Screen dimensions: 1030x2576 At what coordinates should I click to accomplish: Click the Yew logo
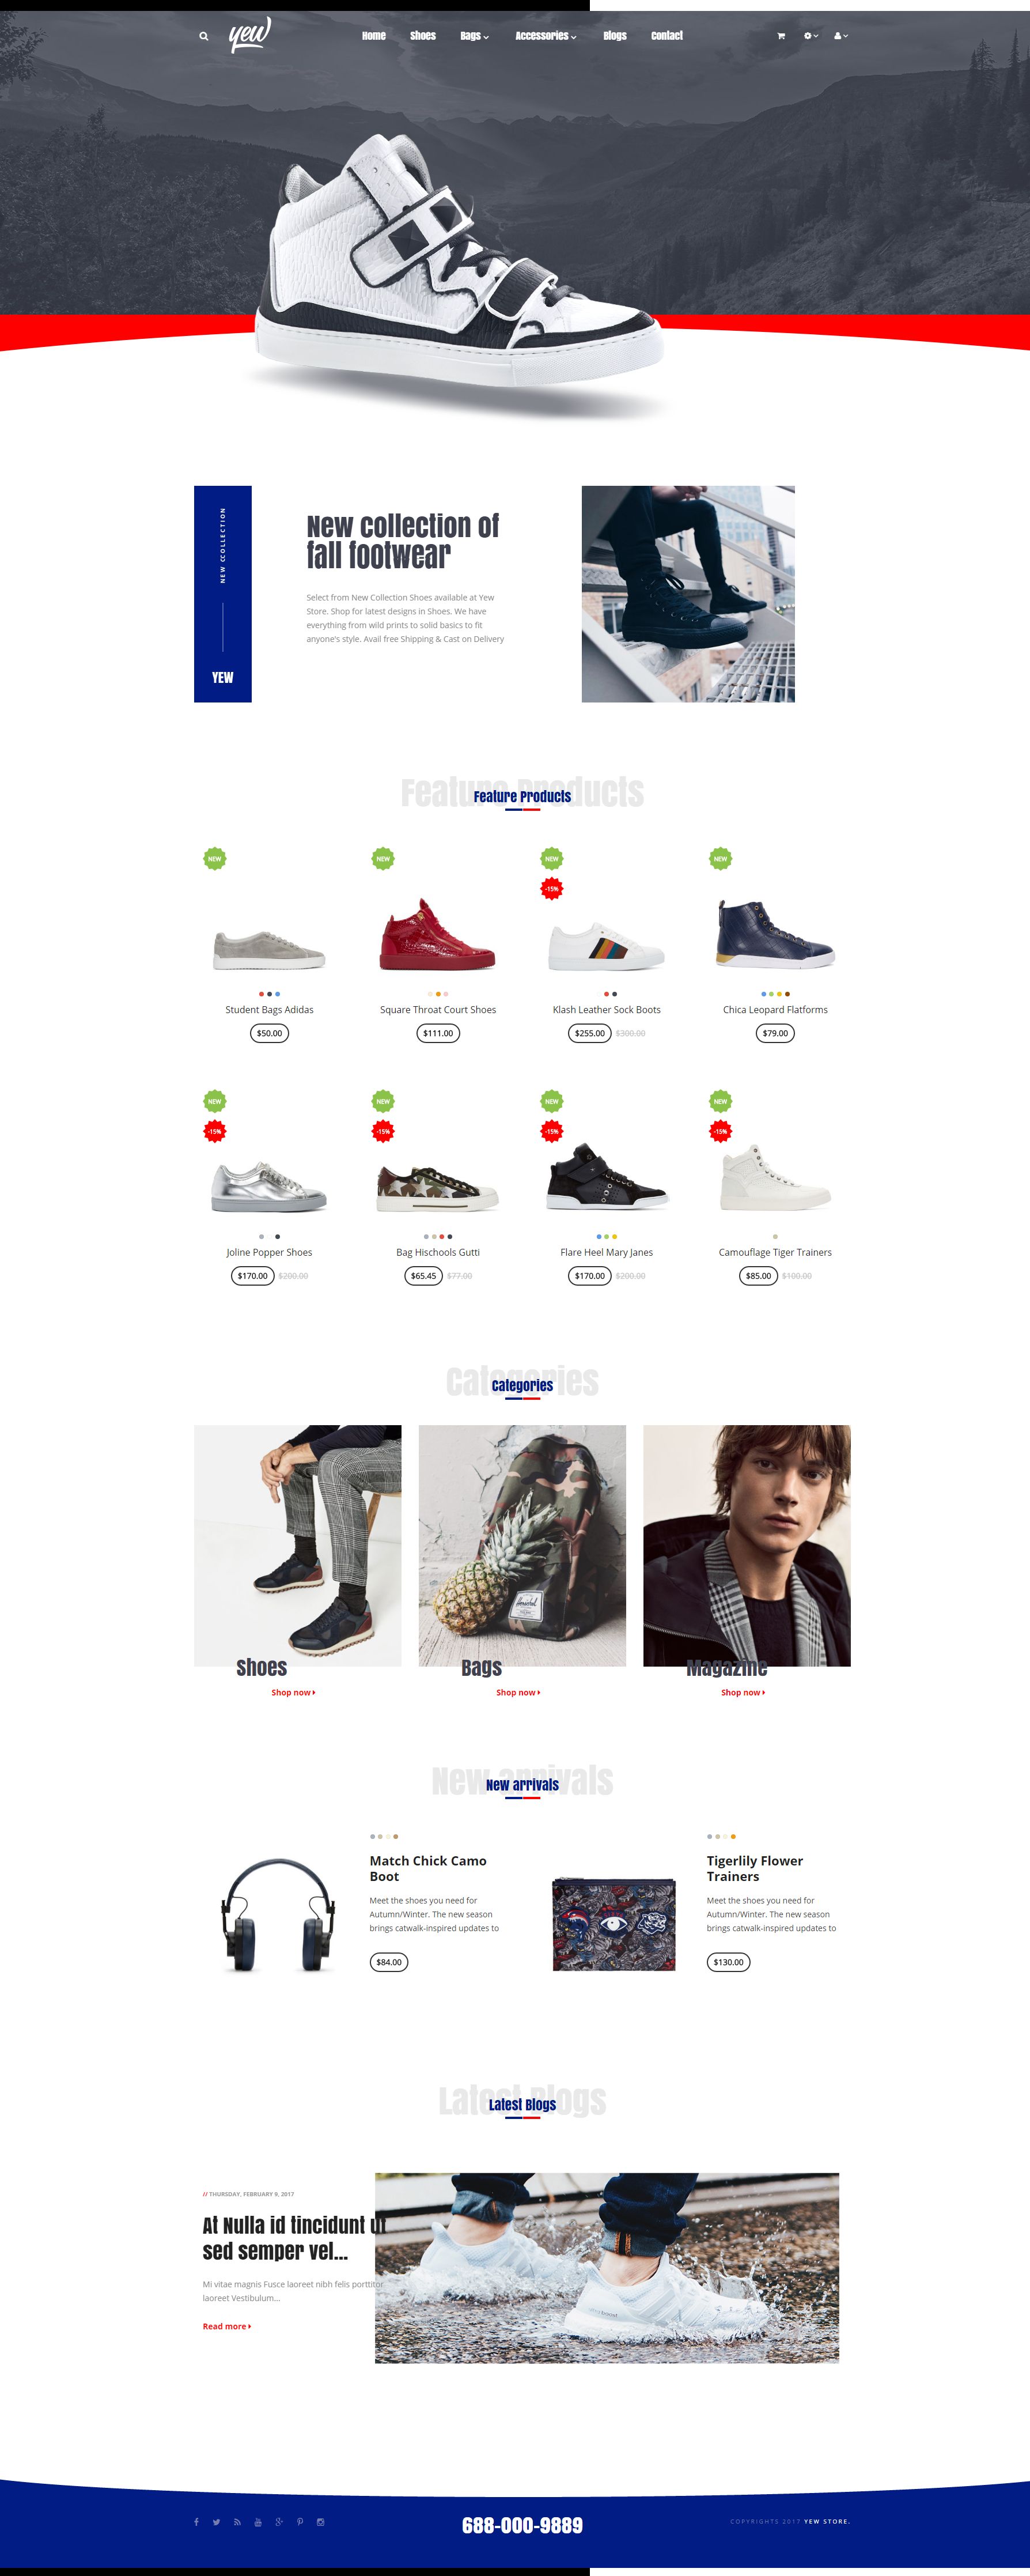click(x=249, y=35)
